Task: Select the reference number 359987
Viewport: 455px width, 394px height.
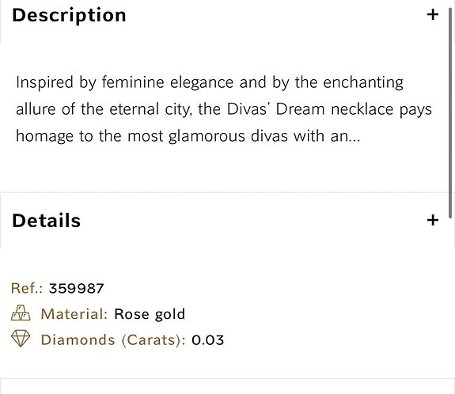Action: click(76, 289)
